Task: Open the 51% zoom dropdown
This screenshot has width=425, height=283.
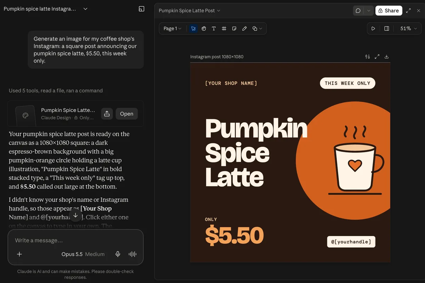Action: tap(408, 29)
